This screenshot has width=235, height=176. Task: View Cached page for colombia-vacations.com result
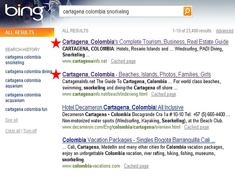click(136, 166)
